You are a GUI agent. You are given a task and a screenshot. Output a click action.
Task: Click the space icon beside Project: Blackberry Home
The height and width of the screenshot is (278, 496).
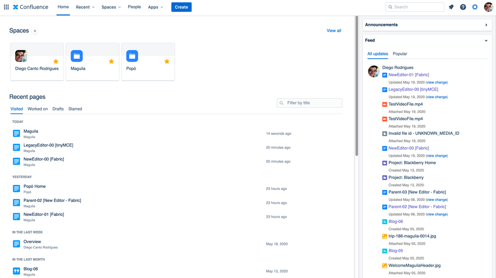pyautogui.click(x=385, y=163)
